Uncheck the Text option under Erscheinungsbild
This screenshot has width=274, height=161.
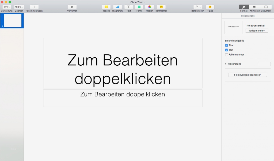point(226,50)
